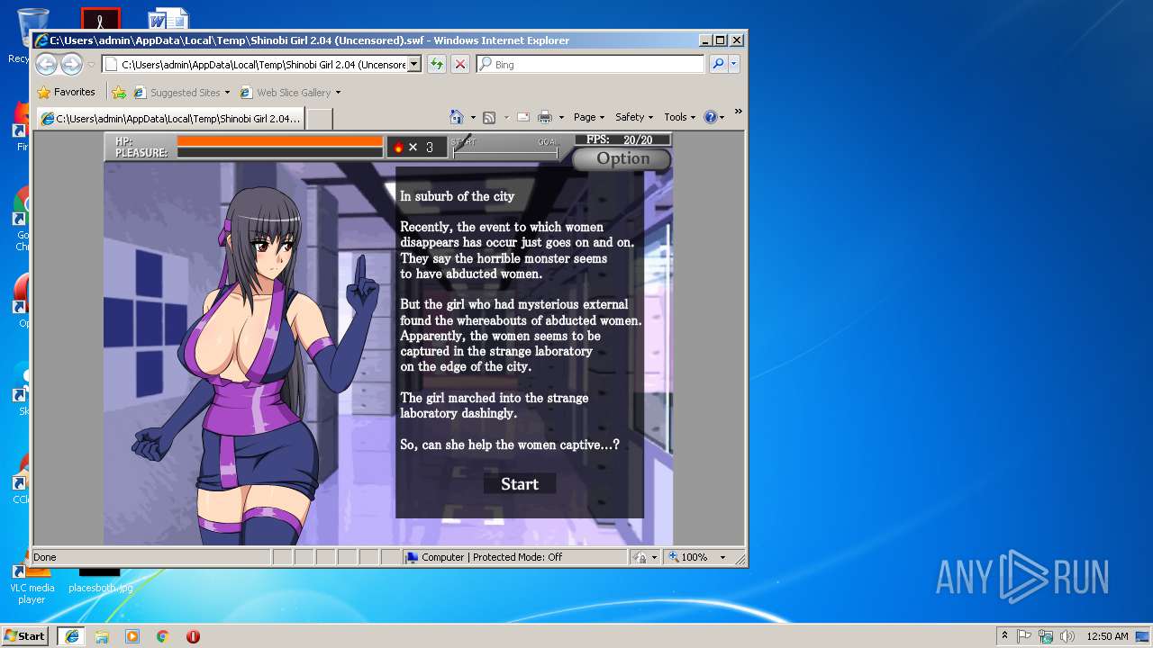This screenshot has width=1153, height=648.
Task: Click the Action Center flag tray icon
Action: [x=1025, y=635]
